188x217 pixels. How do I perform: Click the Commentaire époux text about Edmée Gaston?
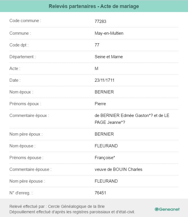point(132,119)
